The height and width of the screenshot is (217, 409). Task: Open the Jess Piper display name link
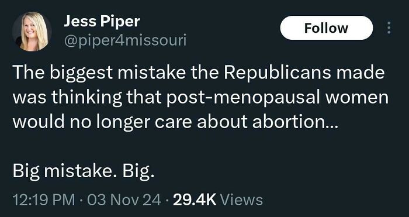tap(102, 22)
